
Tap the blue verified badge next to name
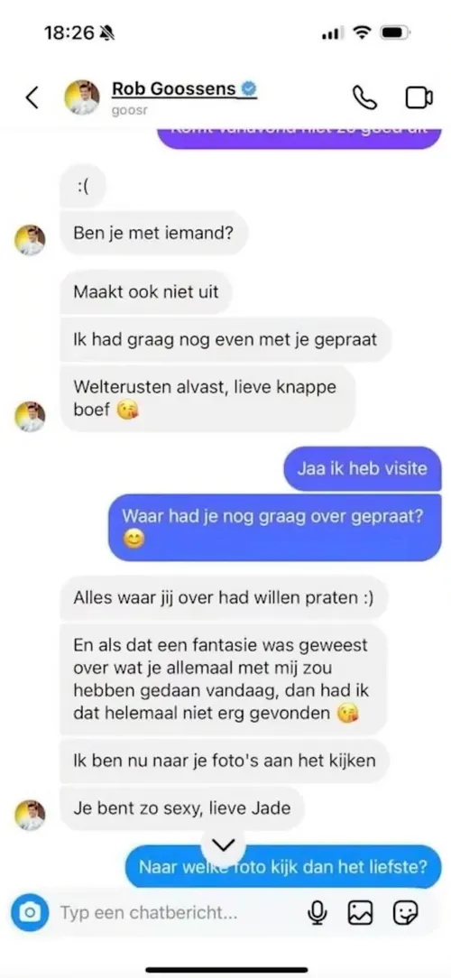(x=250, y=89)
